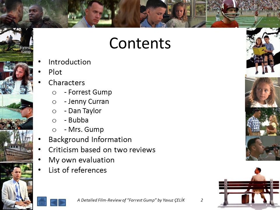Select the Plot bullet item
Viewport: 280px width, 210px height.
[55, 72]
